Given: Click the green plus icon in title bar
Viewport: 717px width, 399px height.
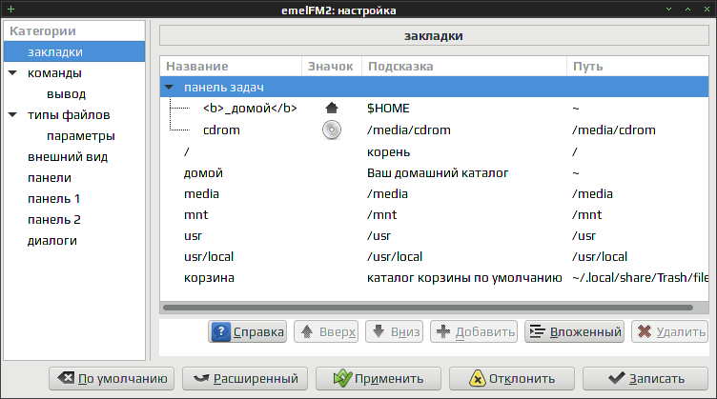Looking at the screenshot, I should click(x=11, y=10).
